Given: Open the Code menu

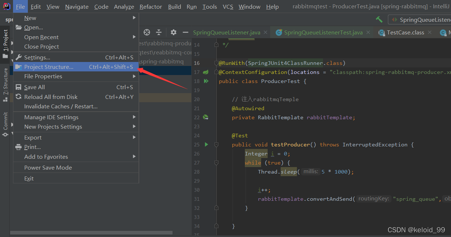Looking at the screenshot, I should (x=101, y=7).
